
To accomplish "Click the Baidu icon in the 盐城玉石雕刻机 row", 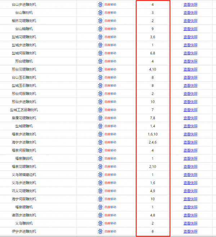I will (x=100, y=86).
